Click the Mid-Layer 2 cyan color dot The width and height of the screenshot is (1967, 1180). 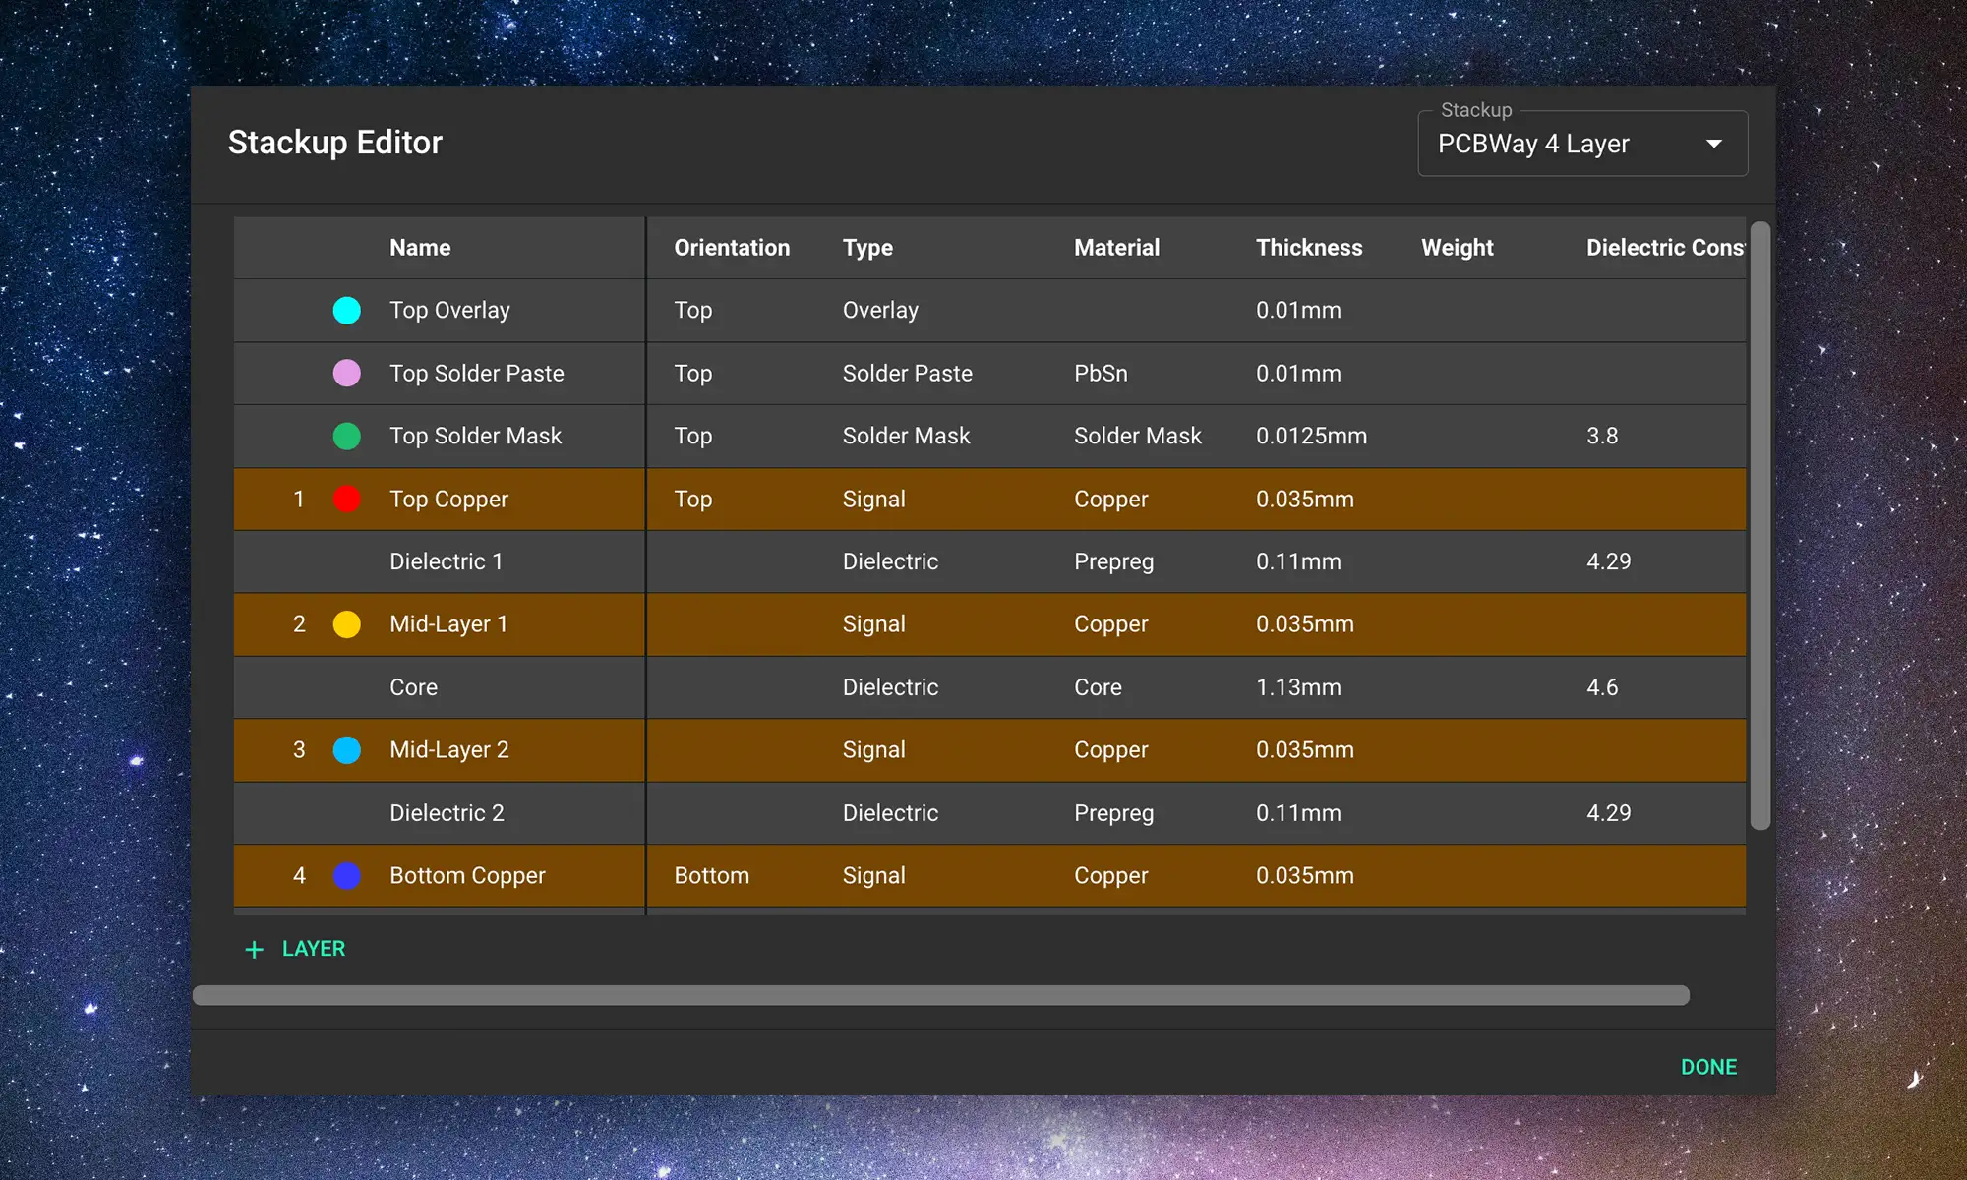click(x=346, y=749)
